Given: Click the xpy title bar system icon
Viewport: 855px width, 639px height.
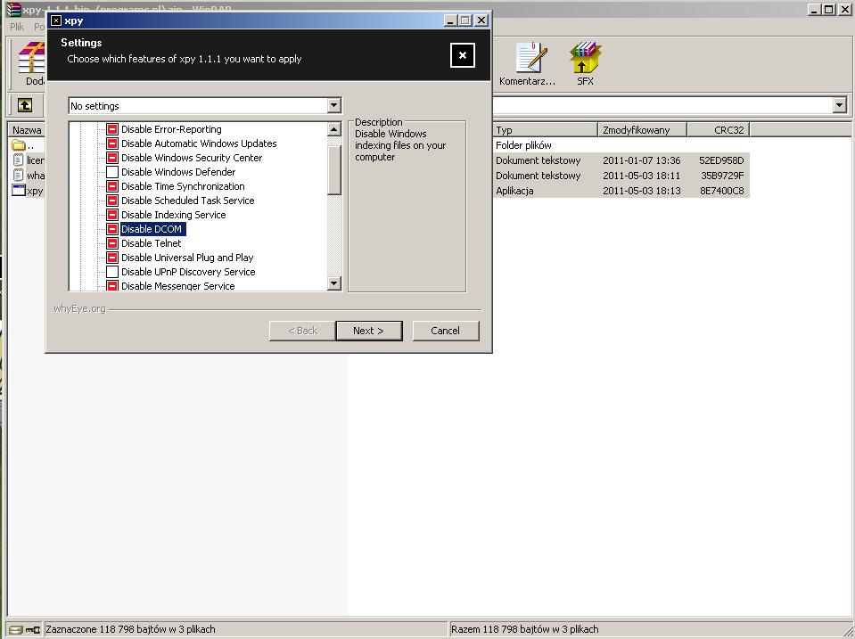Looking at the screenshot, I should click(55, 20).
